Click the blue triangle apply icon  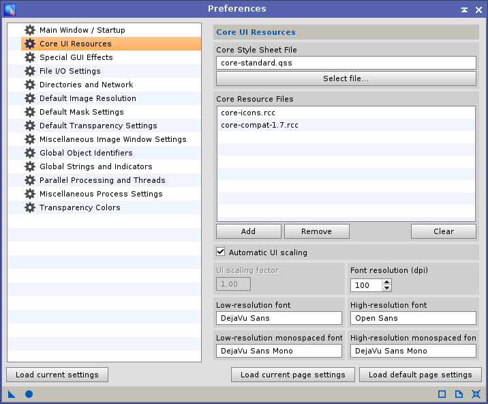pos(12,394)
